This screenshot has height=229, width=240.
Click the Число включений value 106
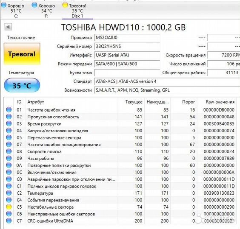(224, 64)
